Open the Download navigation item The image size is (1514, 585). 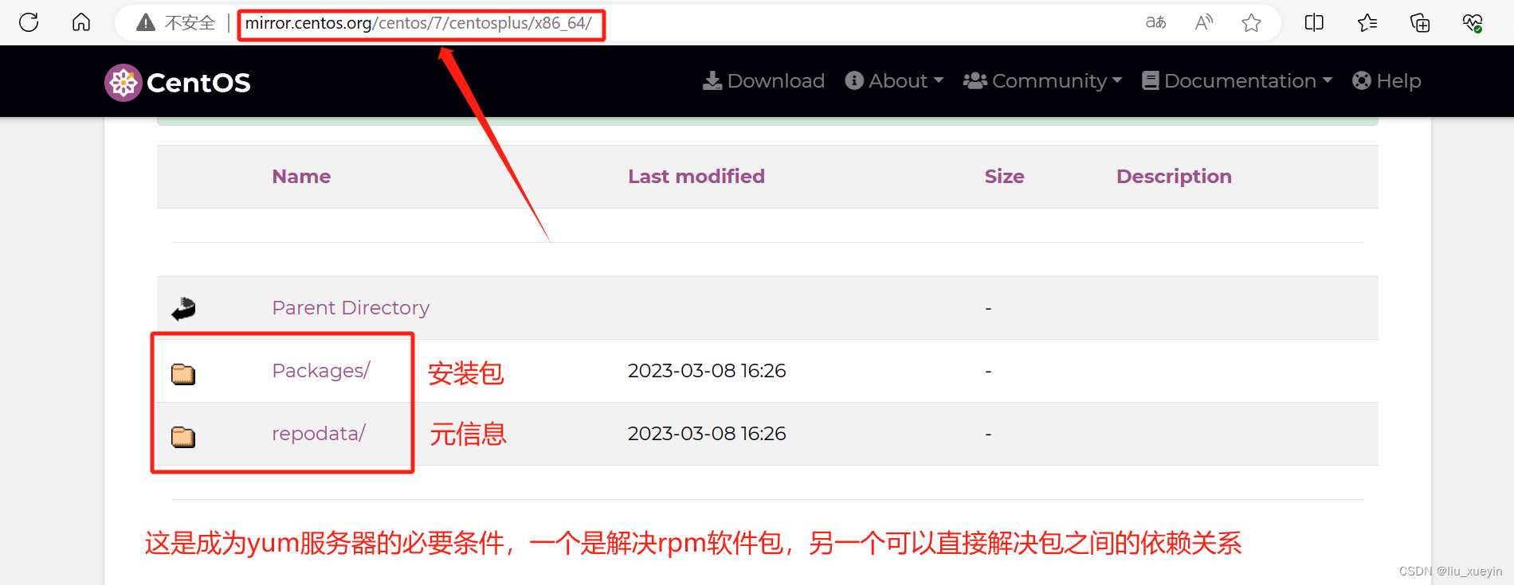click(x=763, y=80)
